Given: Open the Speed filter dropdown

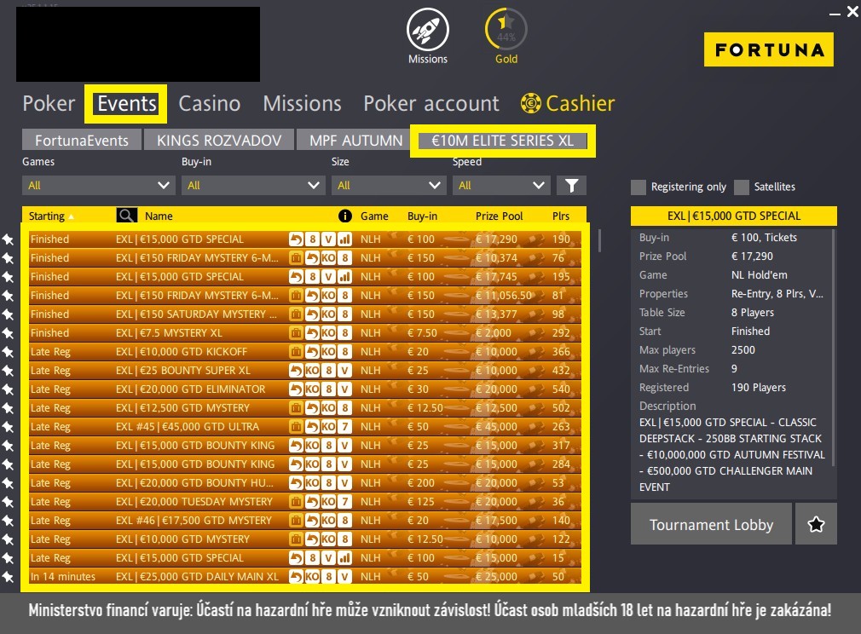Looking at the screenshot, I should point(501,186).
